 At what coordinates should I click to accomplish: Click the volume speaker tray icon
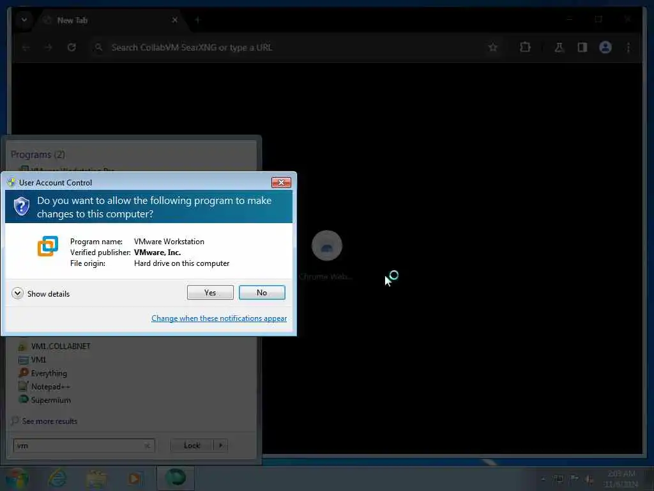pyautogui.click(x=589, y=479)
